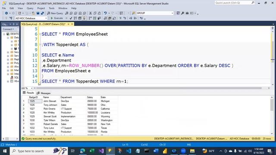Open the Tools menu
The height and width of the screenshot is (155, 276).
tap(52, 8)
